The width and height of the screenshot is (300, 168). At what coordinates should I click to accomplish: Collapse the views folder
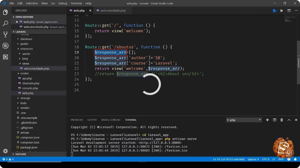[x=26, y=63]
